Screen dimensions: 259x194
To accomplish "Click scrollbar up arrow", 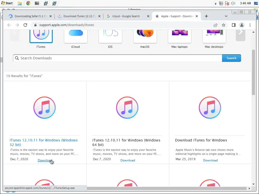I will [253, 32].
